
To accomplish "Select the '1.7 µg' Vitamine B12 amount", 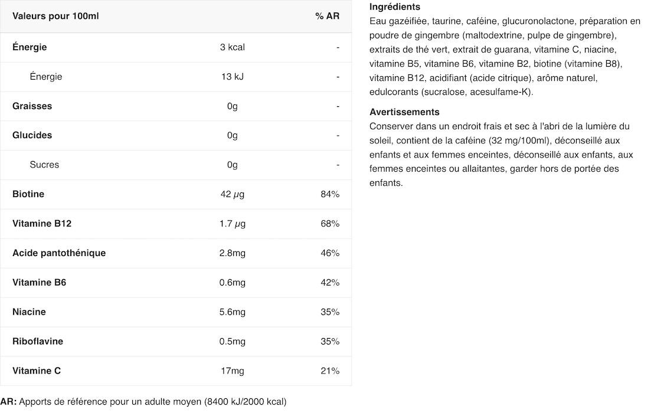I will coord(233,224).
